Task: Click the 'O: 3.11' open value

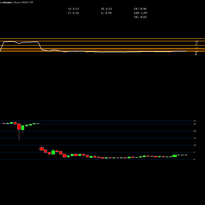Action: click(73, 9)
